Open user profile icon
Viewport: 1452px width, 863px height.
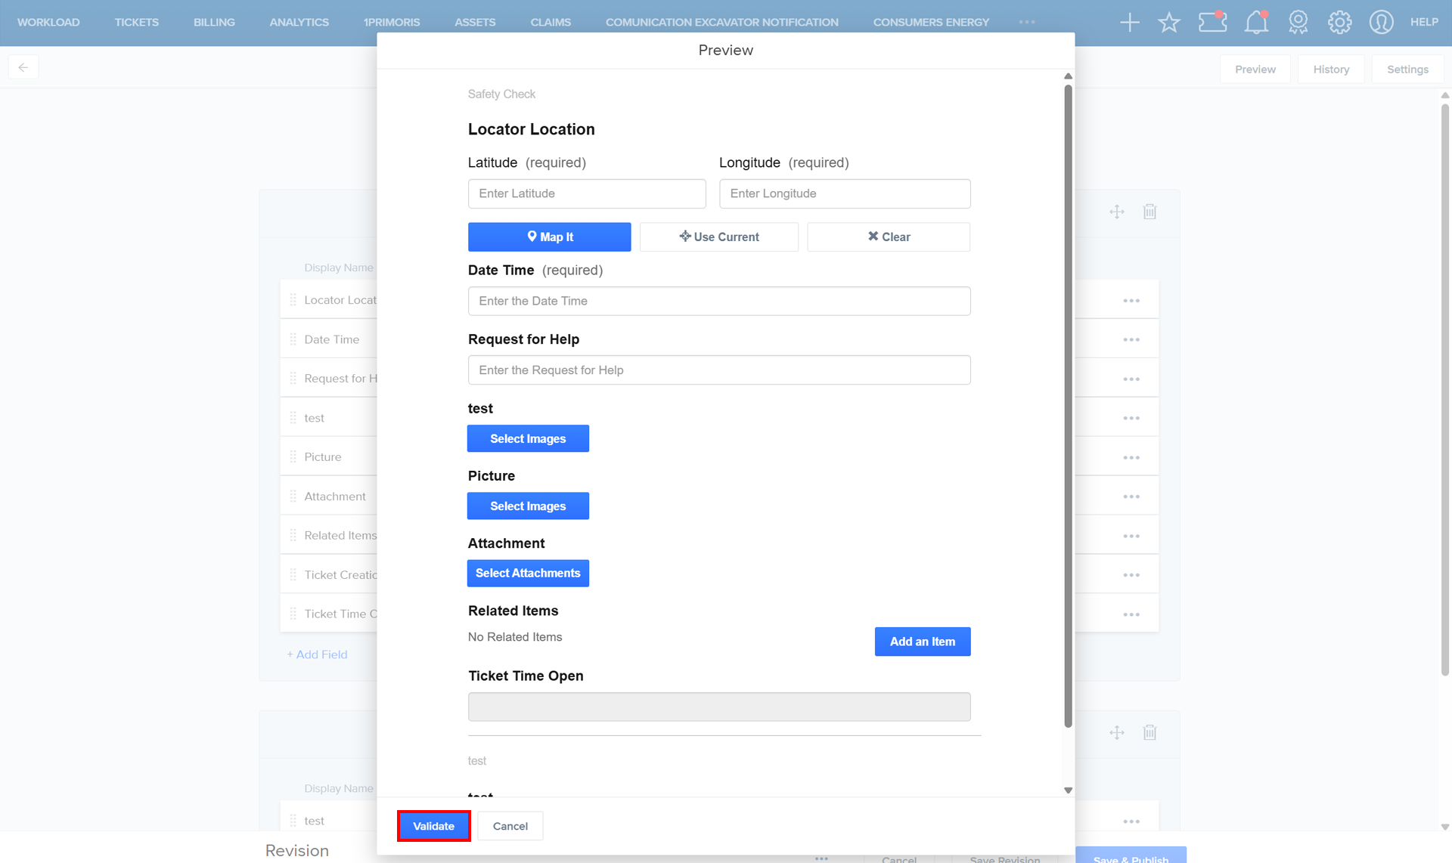[1381, 23]
